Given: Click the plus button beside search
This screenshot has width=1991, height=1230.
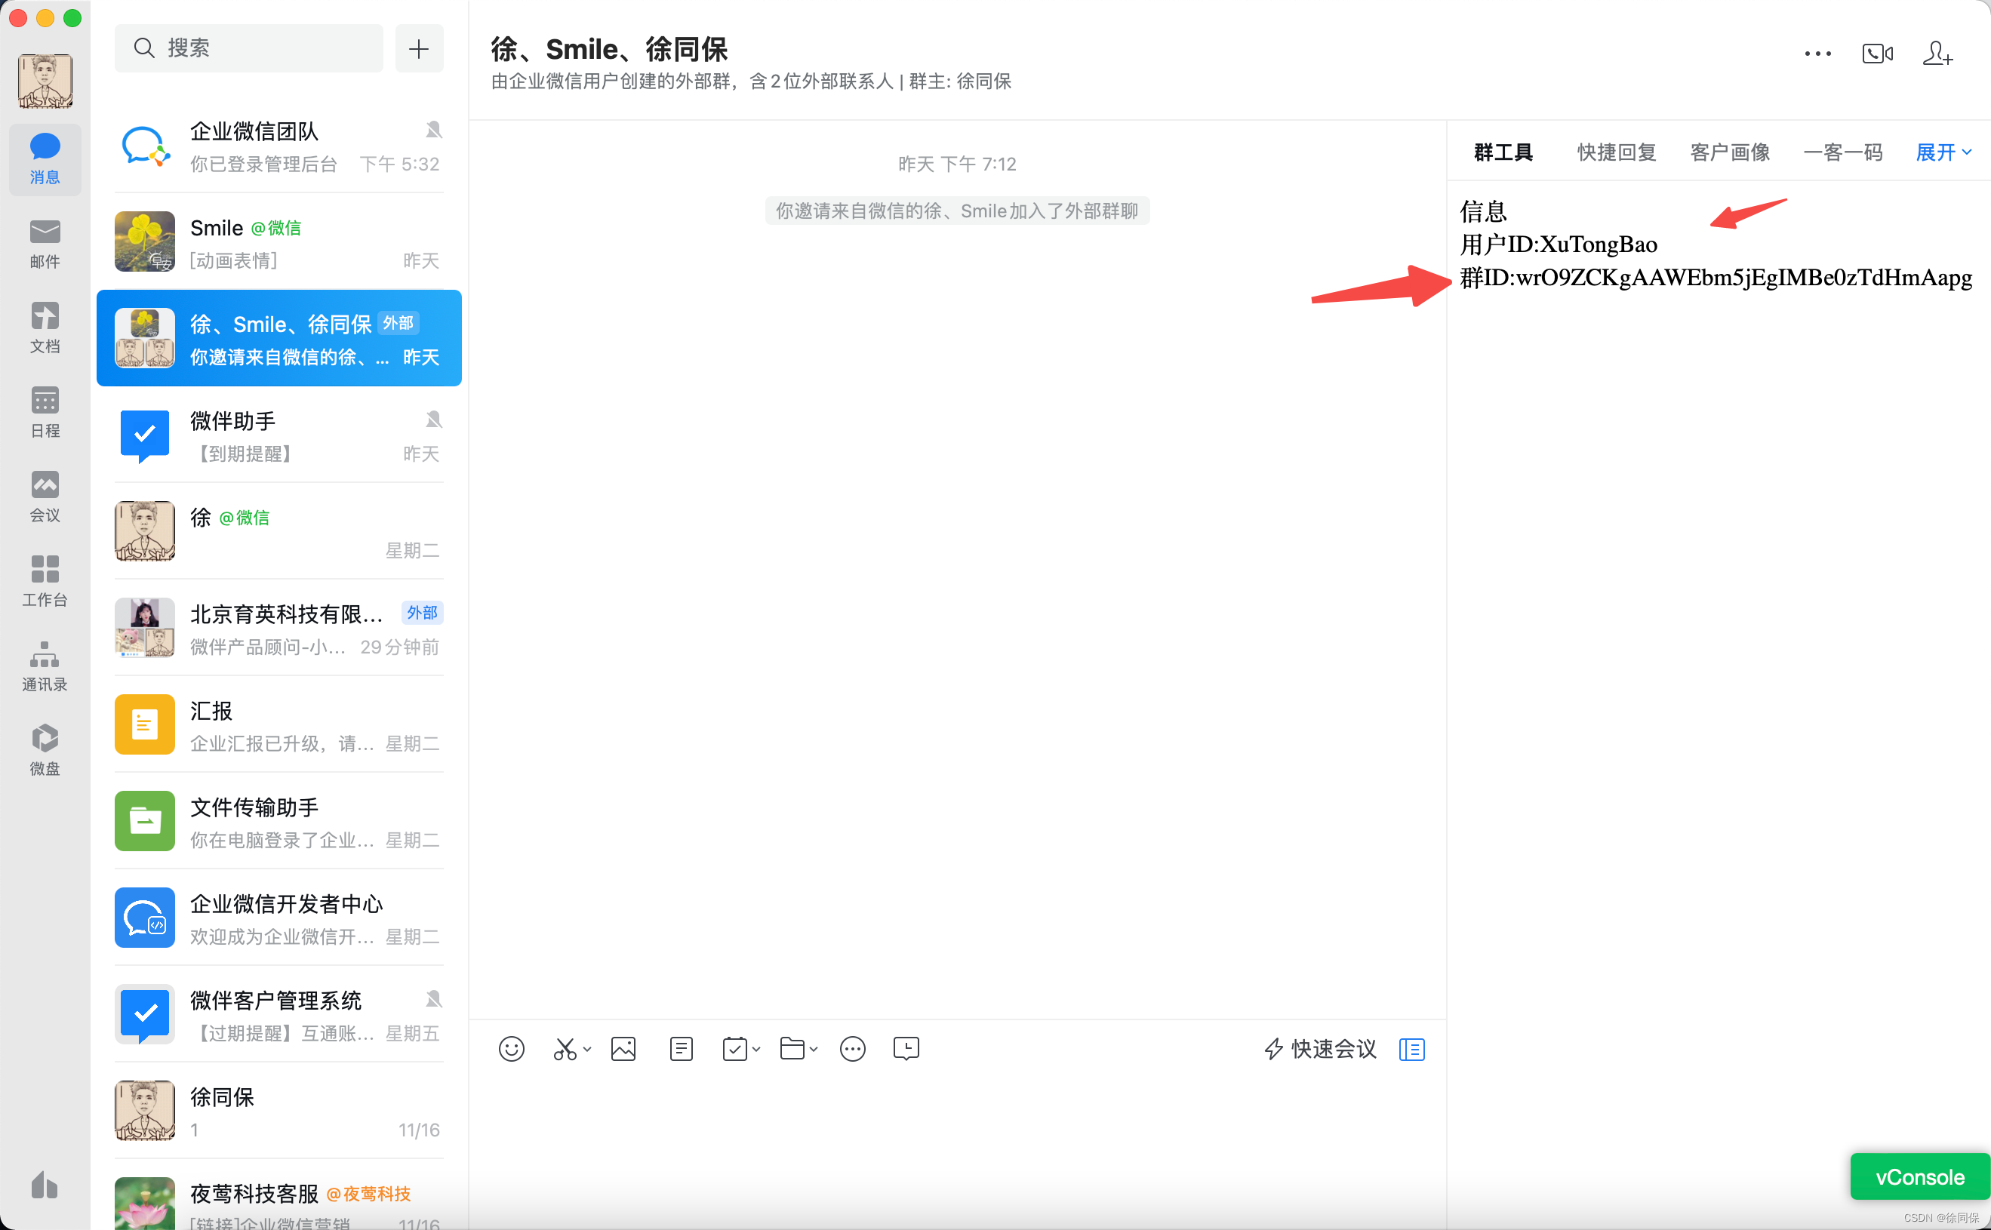Looking at the screenshot, I should (419, 48).
